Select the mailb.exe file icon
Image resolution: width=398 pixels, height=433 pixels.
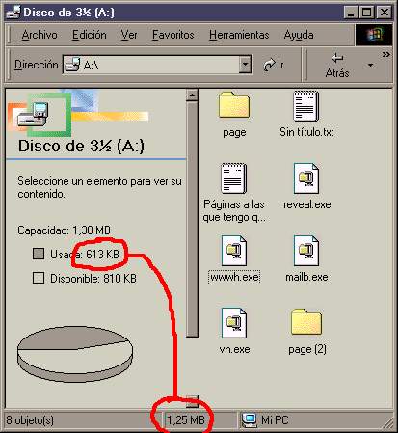coord(306,251)
